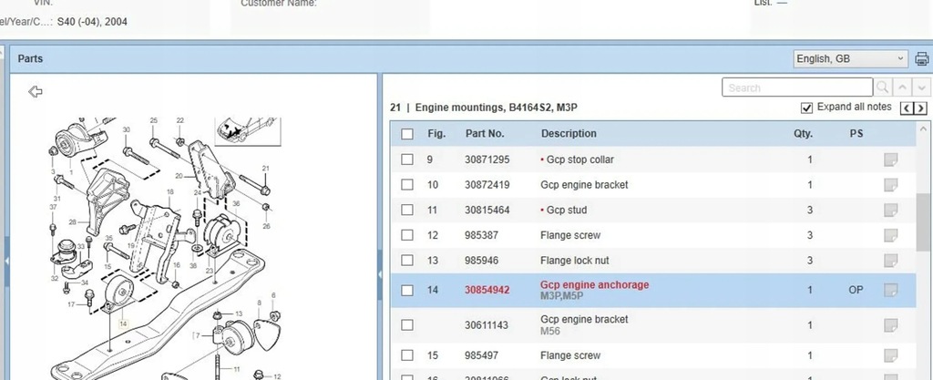Open note icon for Gcp stop collar

coord(890,159)
